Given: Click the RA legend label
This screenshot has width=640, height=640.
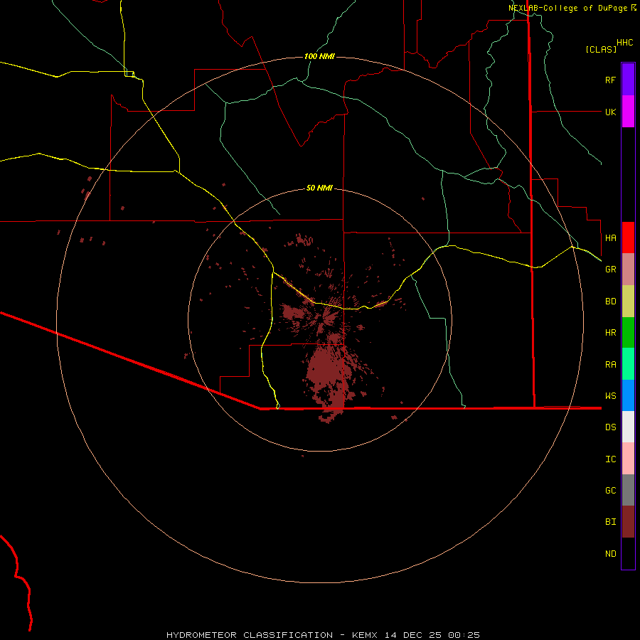Looking at the screenshot, I should [610, 365].
